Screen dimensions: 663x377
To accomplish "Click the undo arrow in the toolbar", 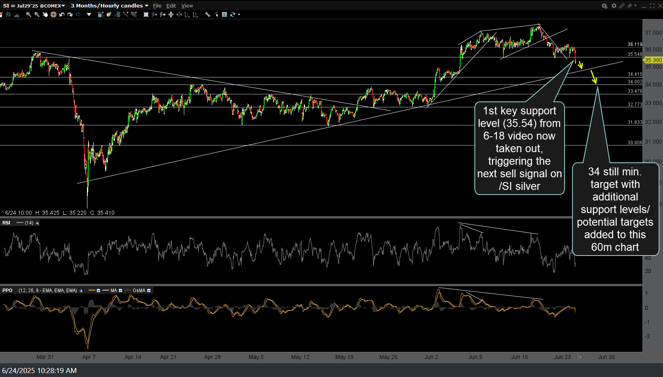I will [x=62, y=15].
